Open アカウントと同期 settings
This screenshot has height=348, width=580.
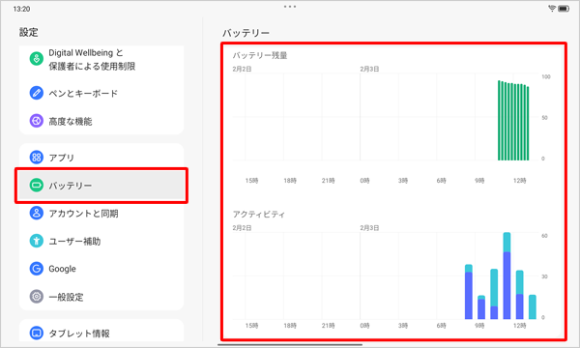tap(101, 214)
